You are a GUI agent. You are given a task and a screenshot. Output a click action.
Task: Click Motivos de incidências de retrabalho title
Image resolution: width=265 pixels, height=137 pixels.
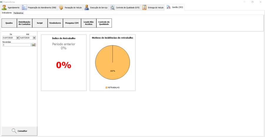pyautogui.click(x=112, y=38)
